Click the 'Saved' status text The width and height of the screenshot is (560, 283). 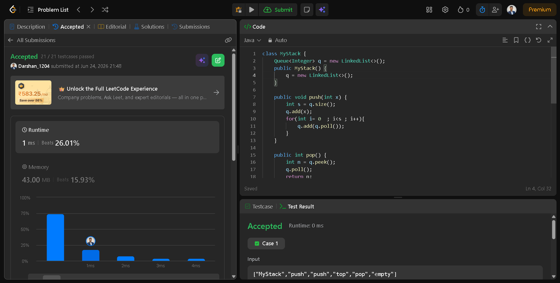251,189
